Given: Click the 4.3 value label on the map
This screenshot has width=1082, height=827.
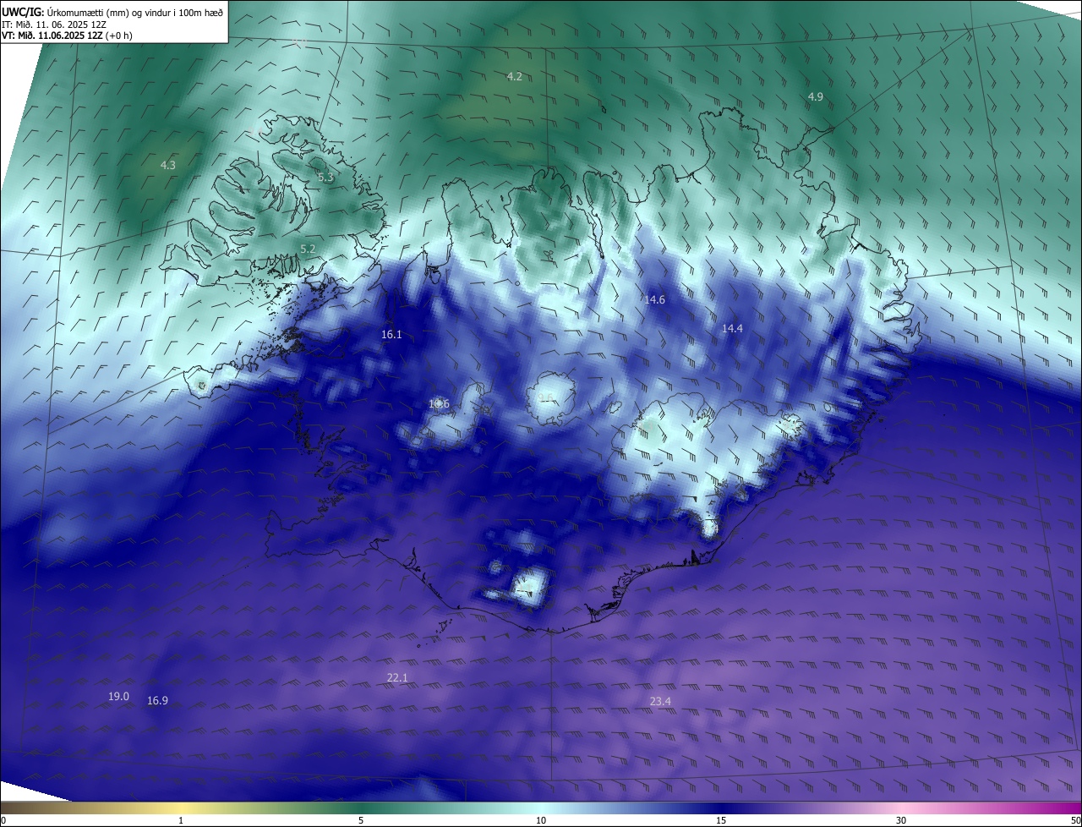Looking at the screenshot, I should coord(168,165).
